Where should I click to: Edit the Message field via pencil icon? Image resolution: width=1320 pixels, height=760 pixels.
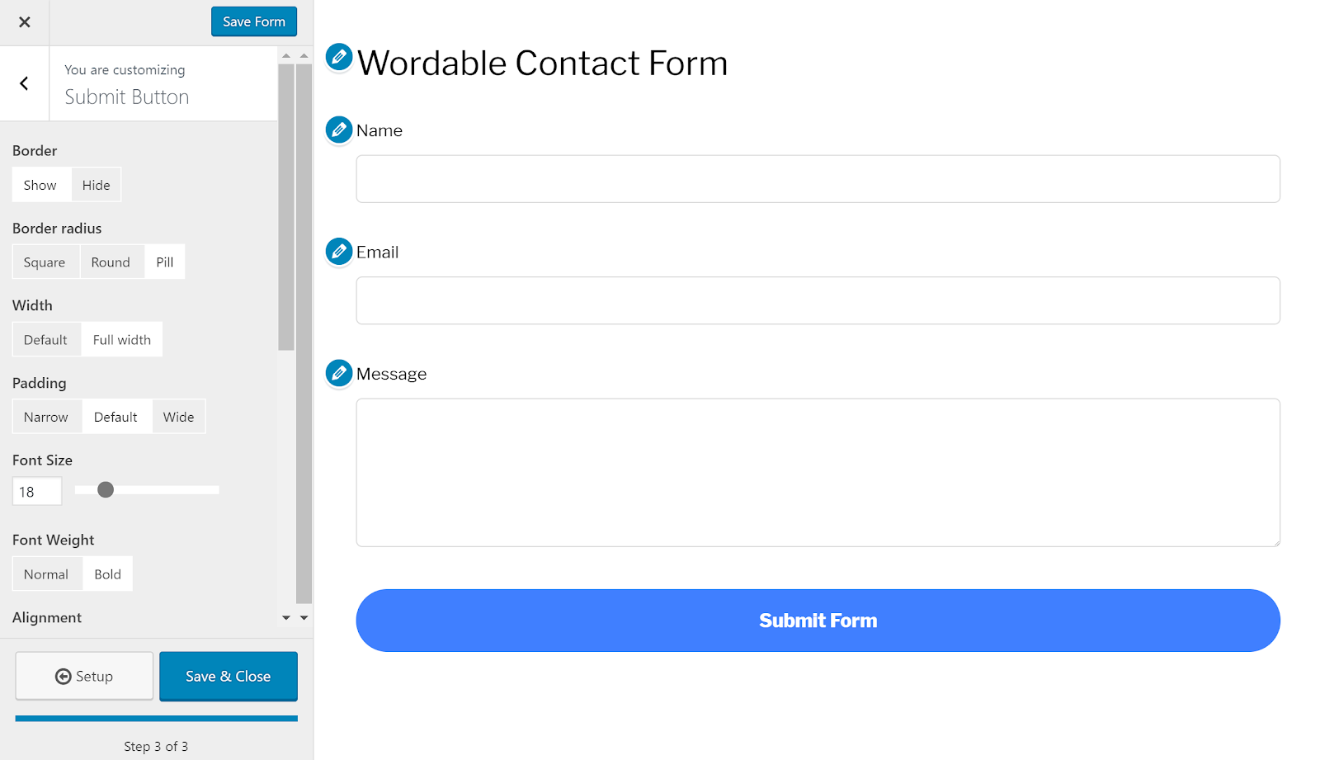[x=338, y=373]
